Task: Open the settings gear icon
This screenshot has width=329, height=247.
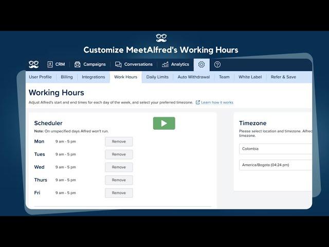Action: (202, 64)
